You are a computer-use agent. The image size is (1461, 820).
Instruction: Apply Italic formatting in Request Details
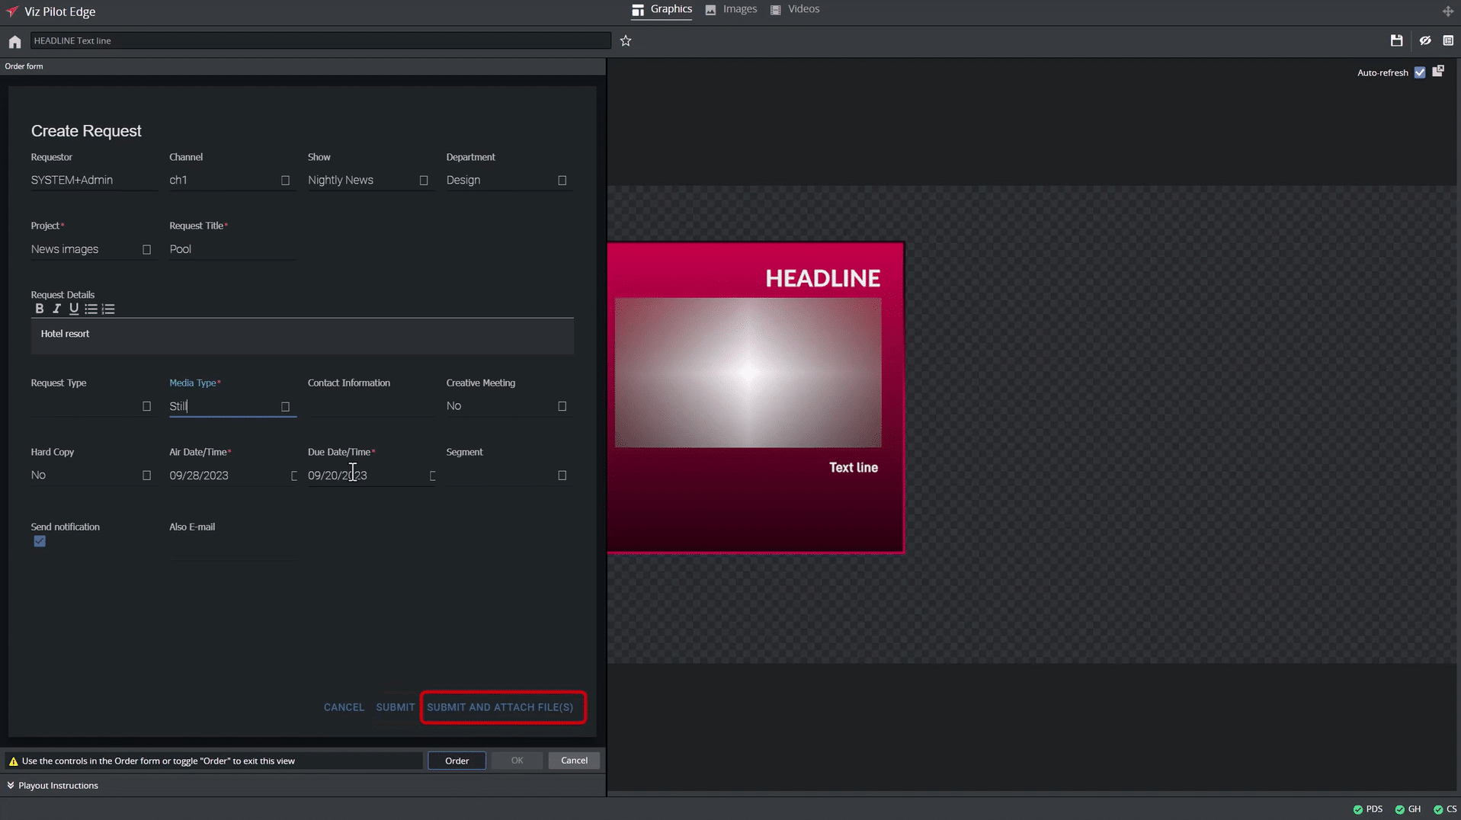56,309
